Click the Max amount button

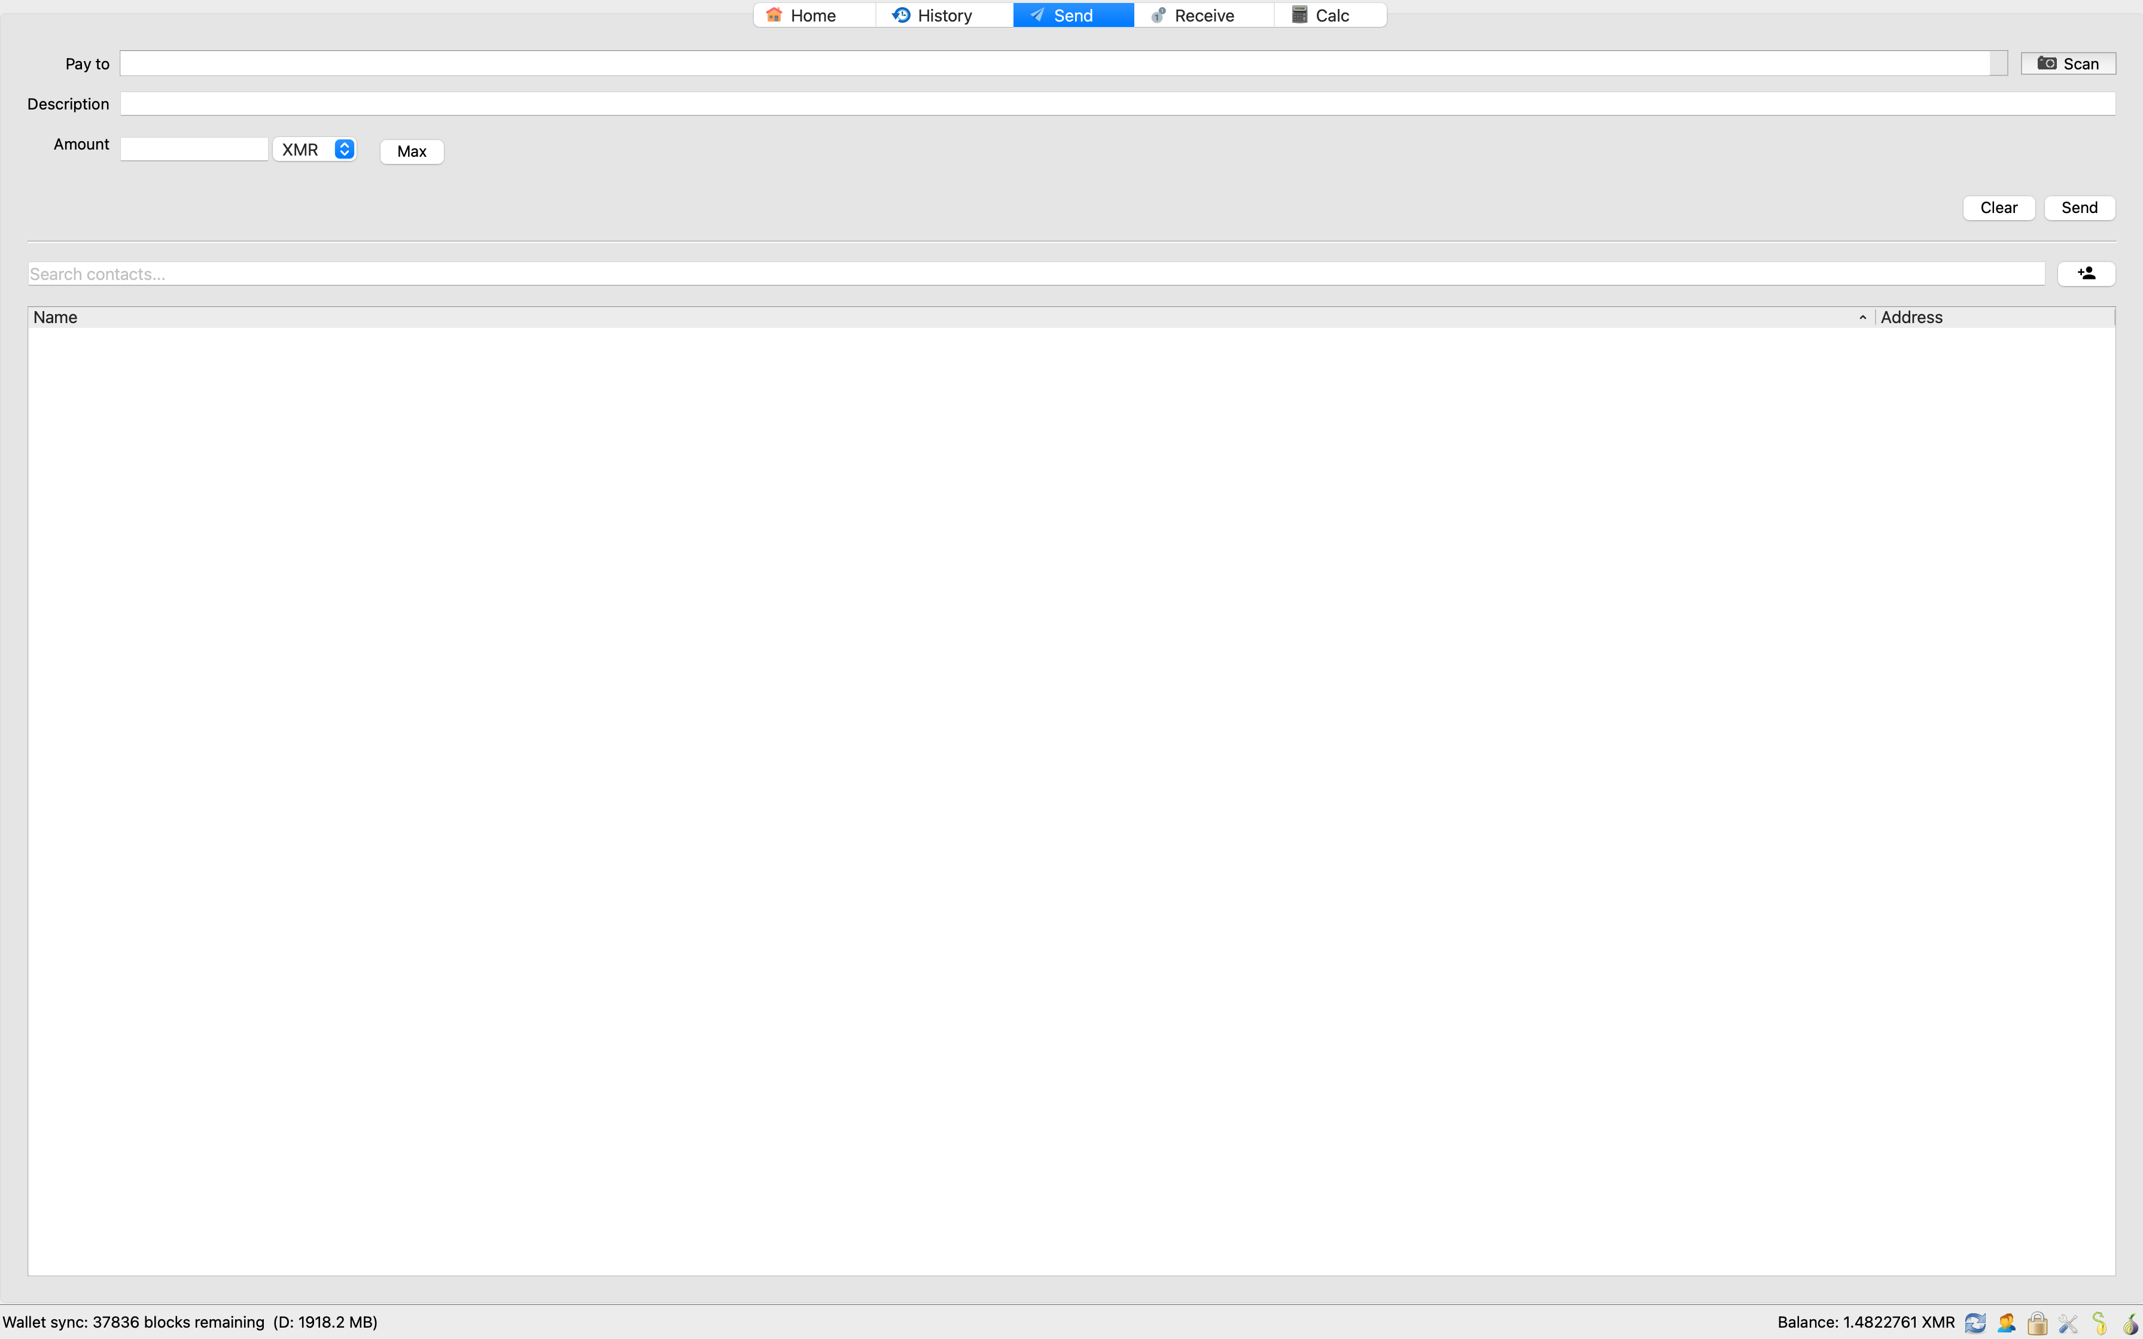(x=412, y=151)
